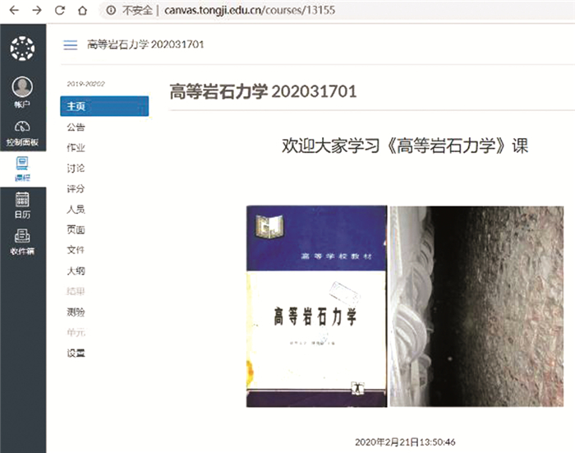This screenshot has width=575, height=453.
Task: Toggle the hamburger course navigation menu
Action: [71, 44]
